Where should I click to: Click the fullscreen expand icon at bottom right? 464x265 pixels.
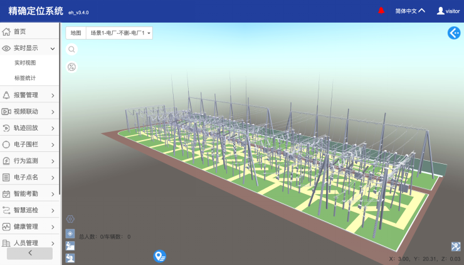pyautogui.click(x=456, y=247)
